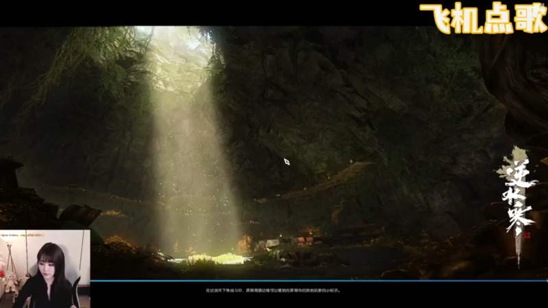Click the 飞机点歌 overlay text
Viewport: 548px width, 308px height.
tap(484, 18)
